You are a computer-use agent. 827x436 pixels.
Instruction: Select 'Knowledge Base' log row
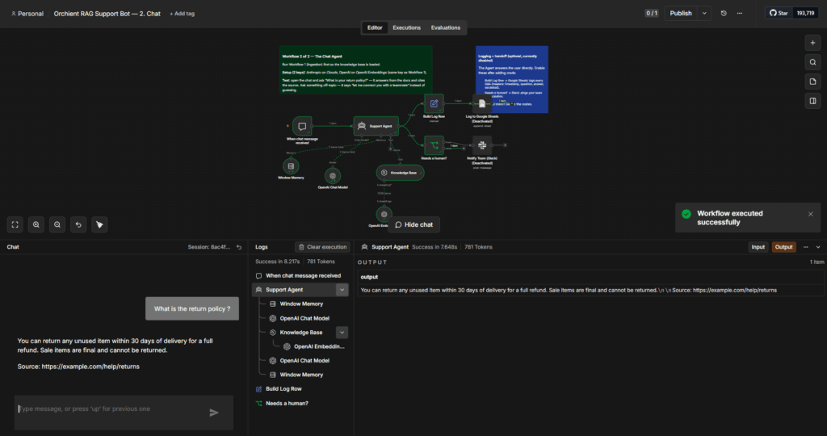tap(308, 332)
